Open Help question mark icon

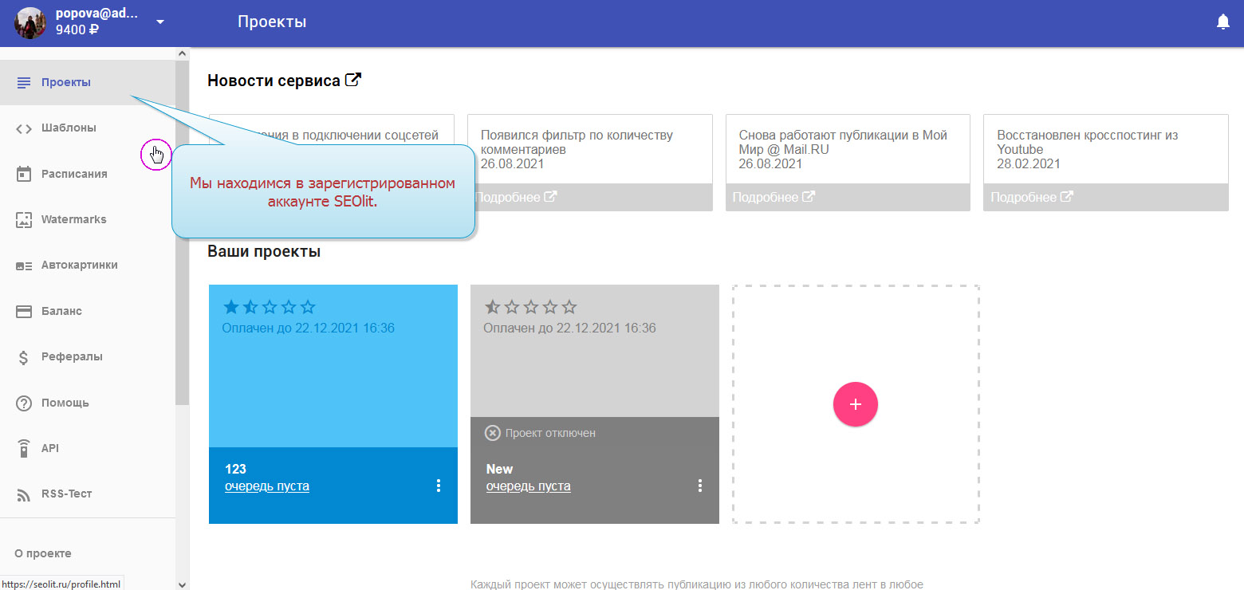pos(24,403)
